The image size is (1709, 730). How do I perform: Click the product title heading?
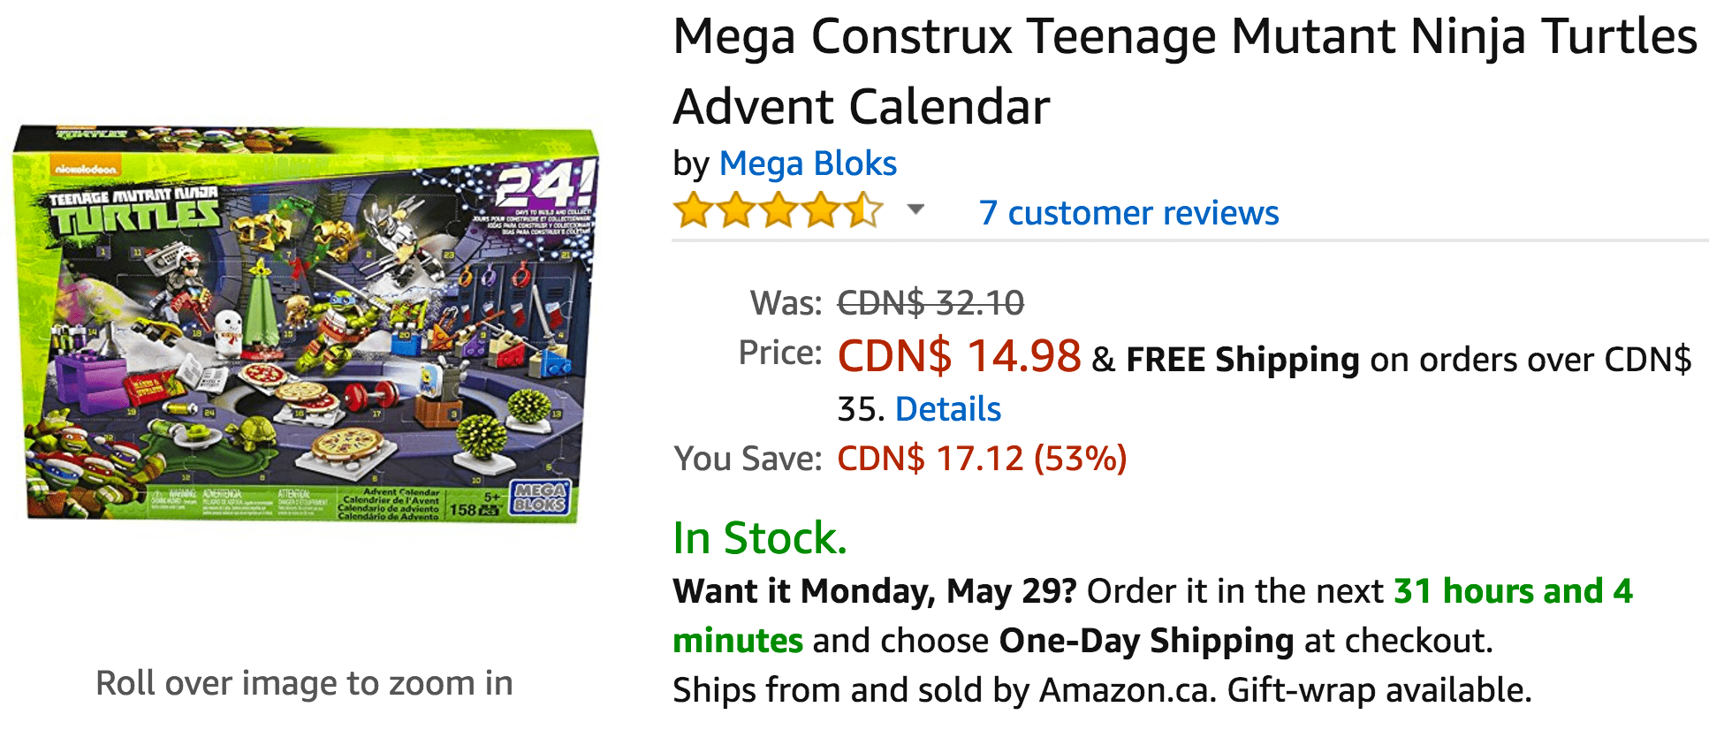(1184, 71)
